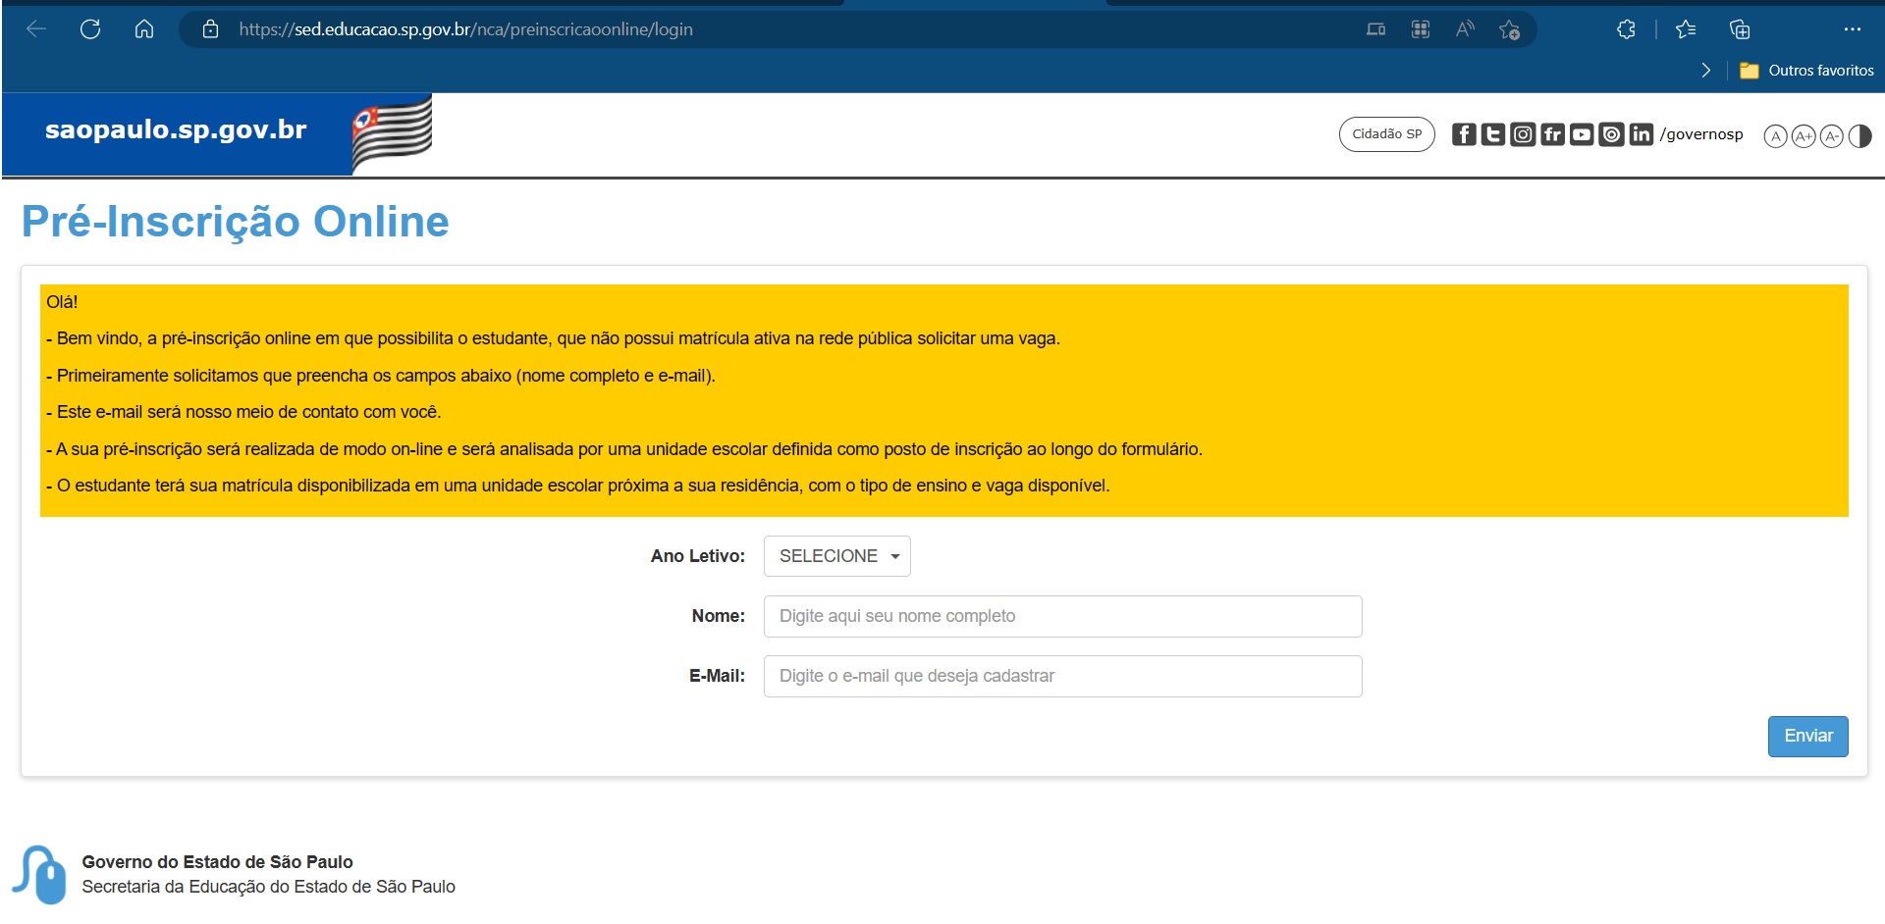Open the app available icon in address bar
Viewport: 1885px width, 924px height.
[1376, 29]
